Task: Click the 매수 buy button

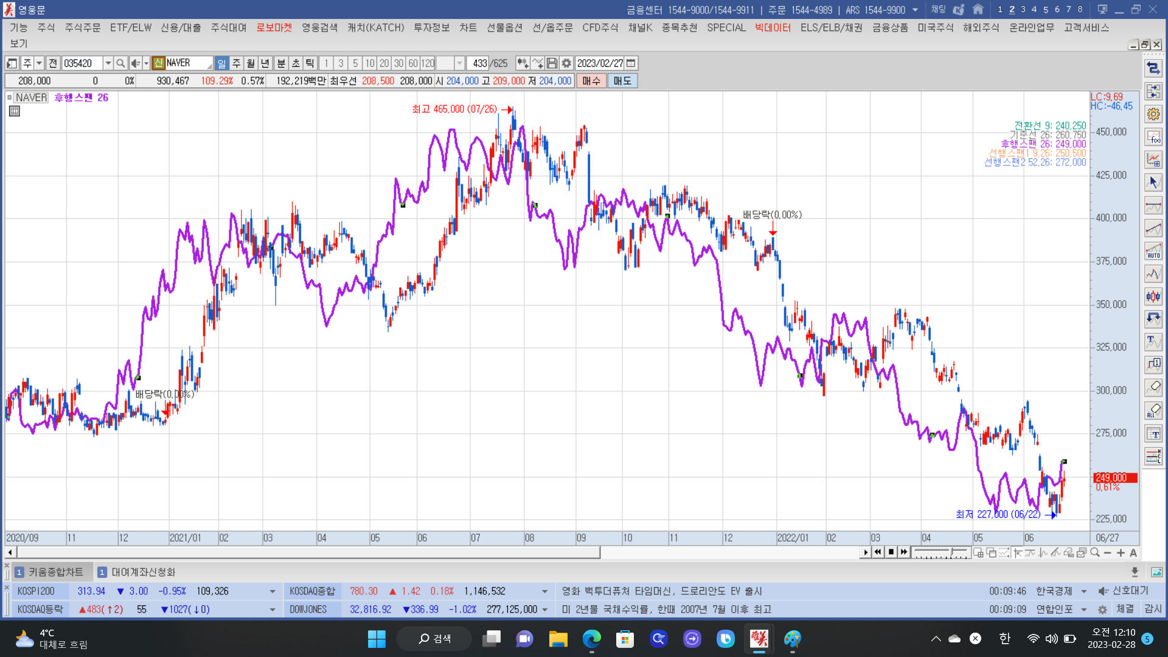Action: click(591, 81)
